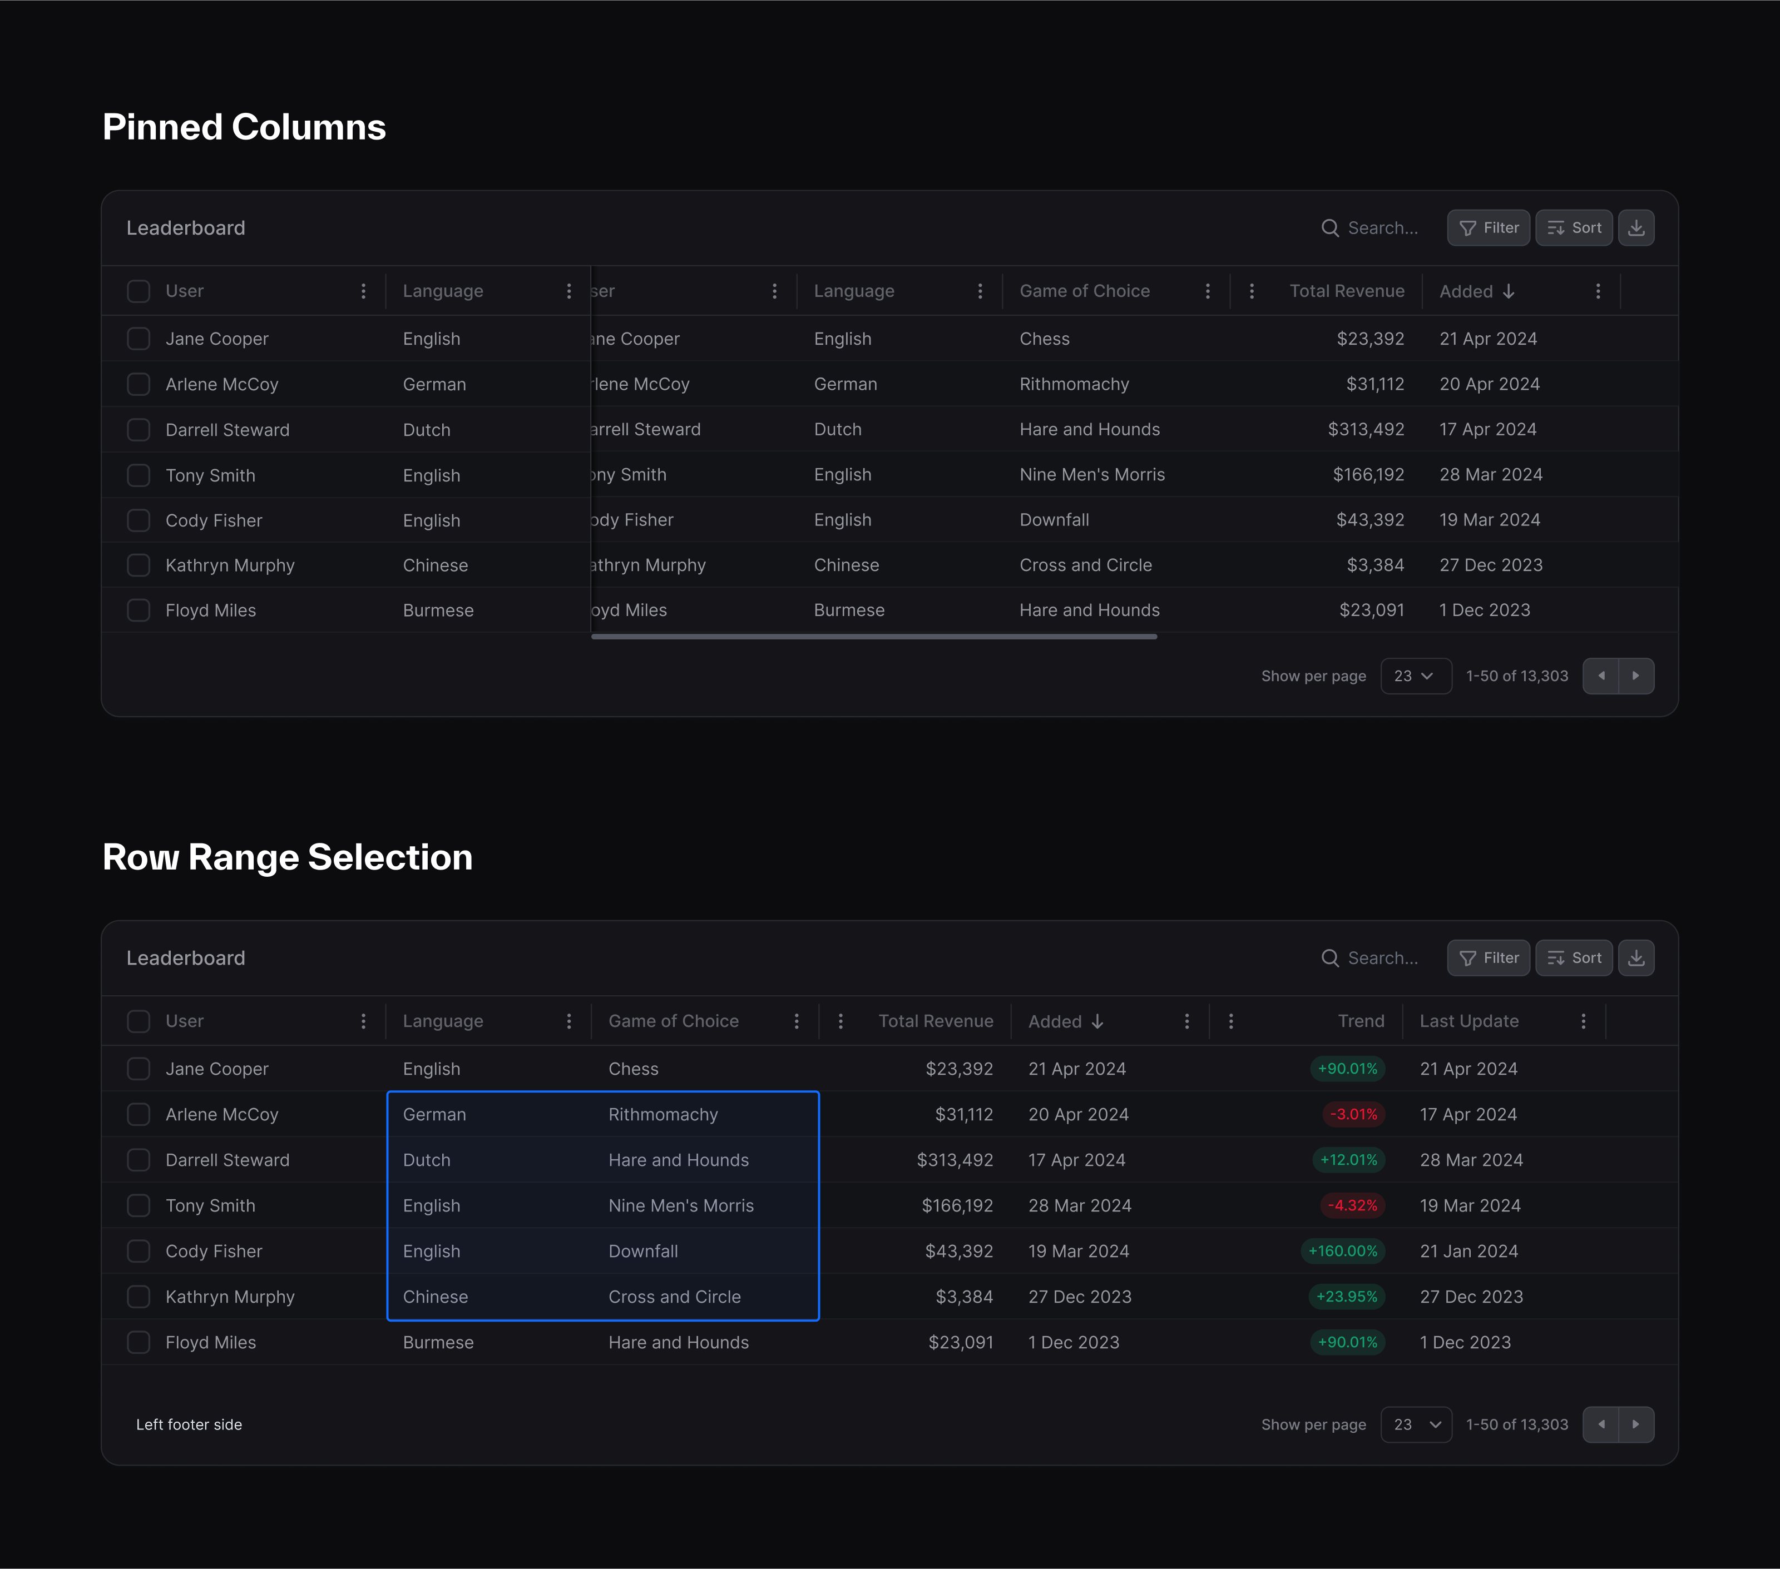The width and height of the screenshot is (1780, 1569).
Task: Click Language header in bottom table
Action: click(442, 1022)
